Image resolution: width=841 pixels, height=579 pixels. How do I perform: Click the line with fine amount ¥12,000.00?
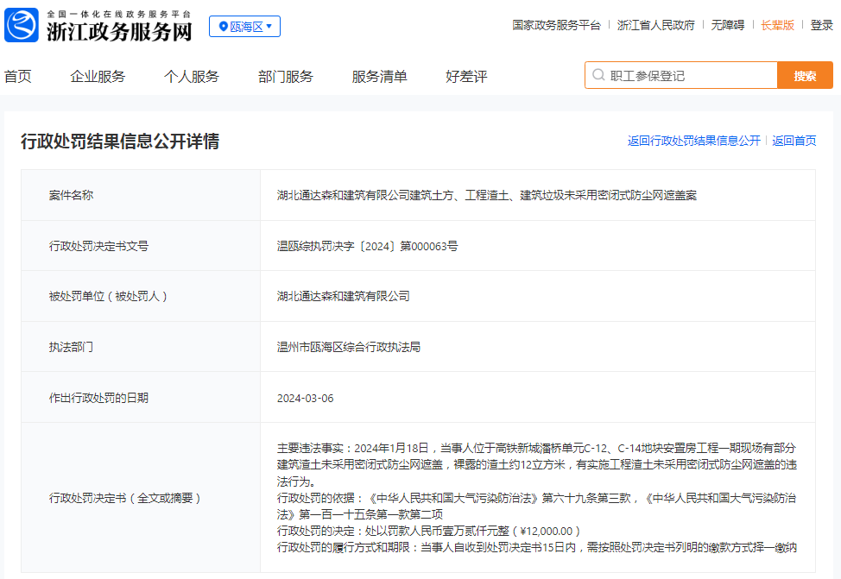click(428, 531)
